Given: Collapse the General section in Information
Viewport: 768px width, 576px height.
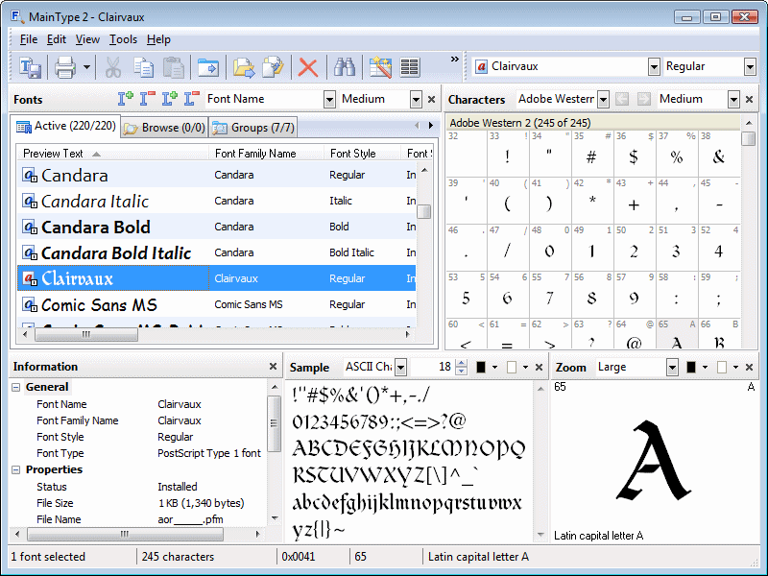Looking at the screenshot, I should click(x=16, y=387).
